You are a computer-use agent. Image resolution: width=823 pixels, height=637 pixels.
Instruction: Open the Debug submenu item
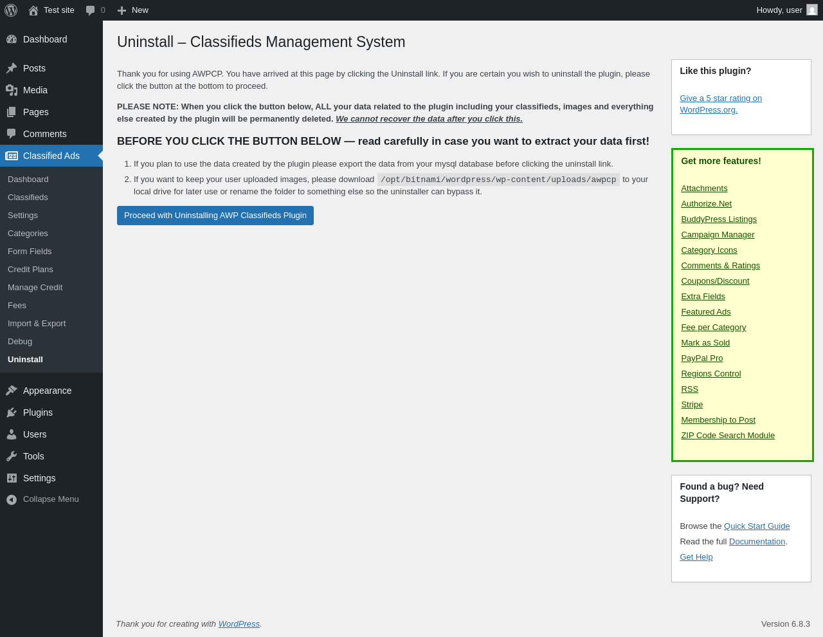click(51, 342)
